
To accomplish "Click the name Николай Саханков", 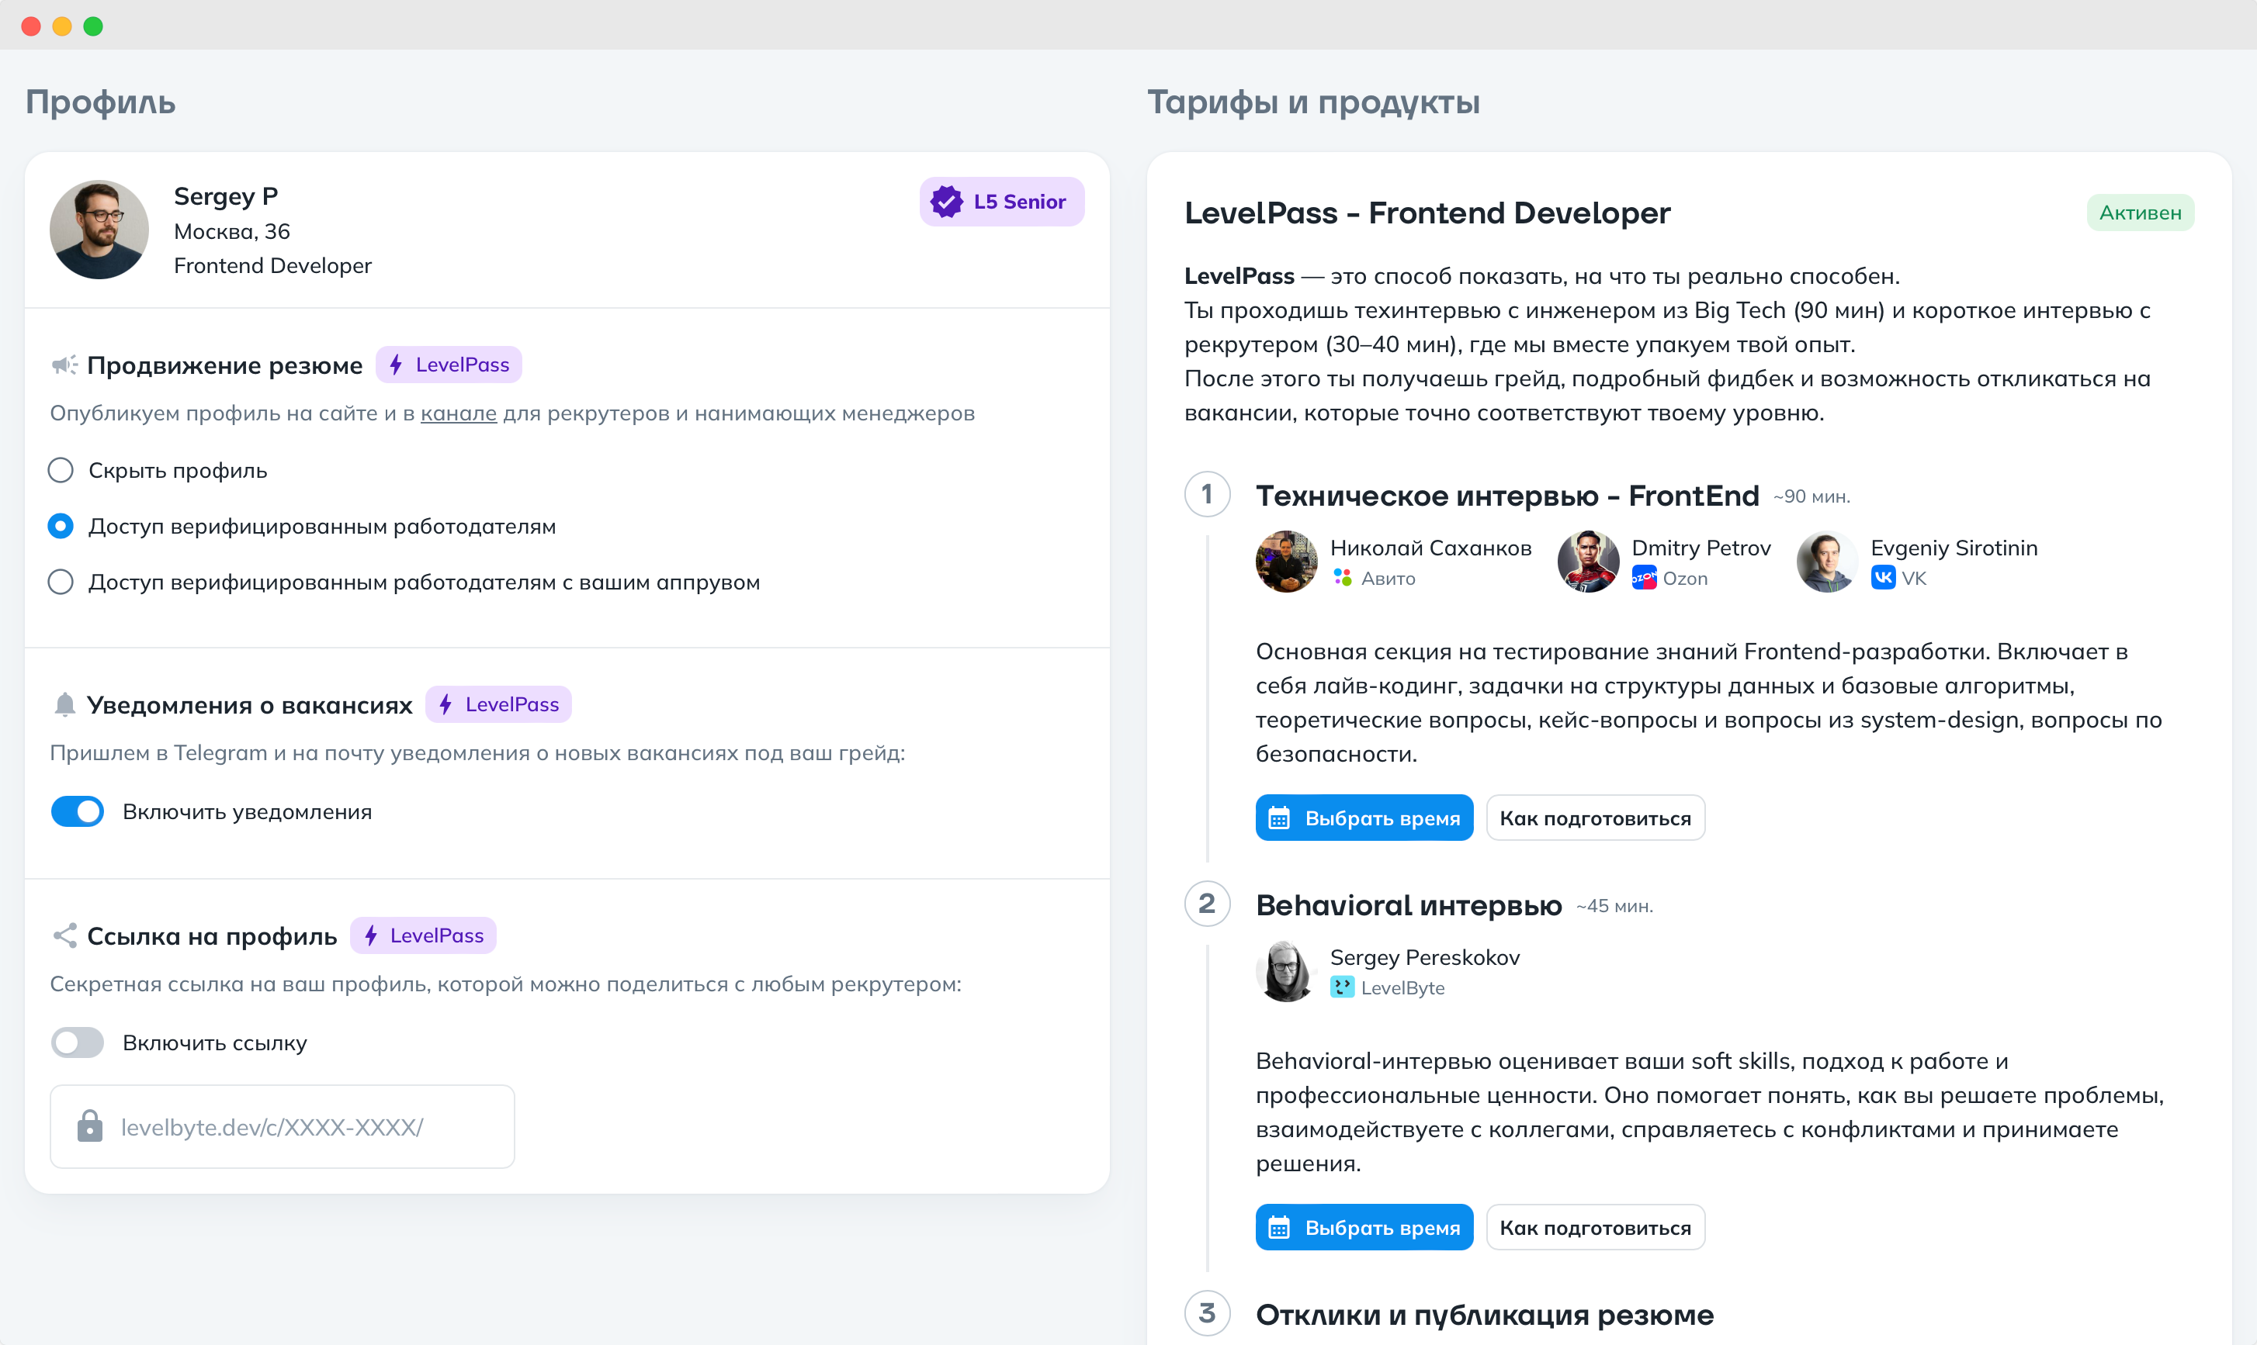I will coord(1431,548).
